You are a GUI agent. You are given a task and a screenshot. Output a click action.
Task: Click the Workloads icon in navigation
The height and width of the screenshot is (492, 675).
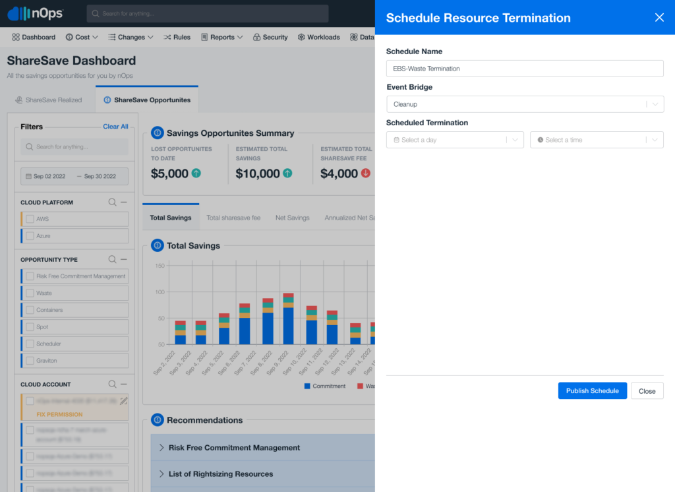point(301,37)
